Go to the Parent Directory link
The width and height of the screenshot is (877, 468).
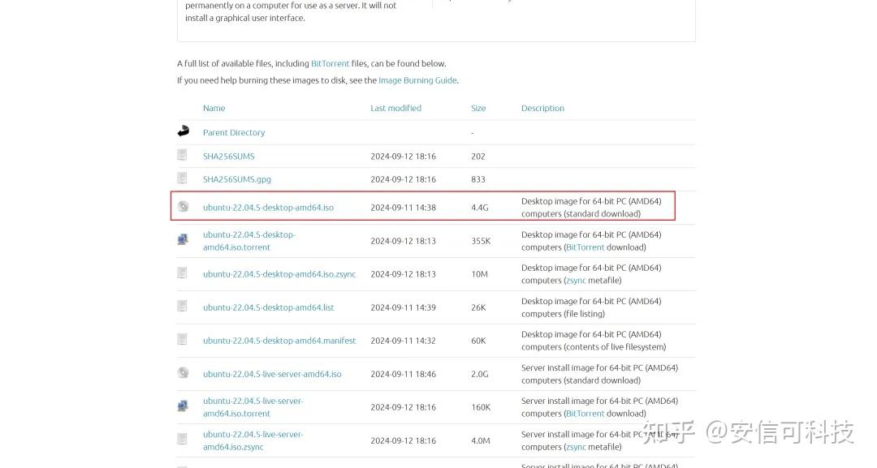(x=234, y=133)
